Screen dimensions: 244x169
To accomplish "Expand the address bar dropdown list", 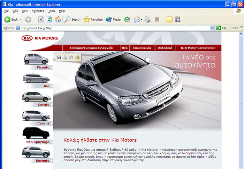I will (212, 28).
